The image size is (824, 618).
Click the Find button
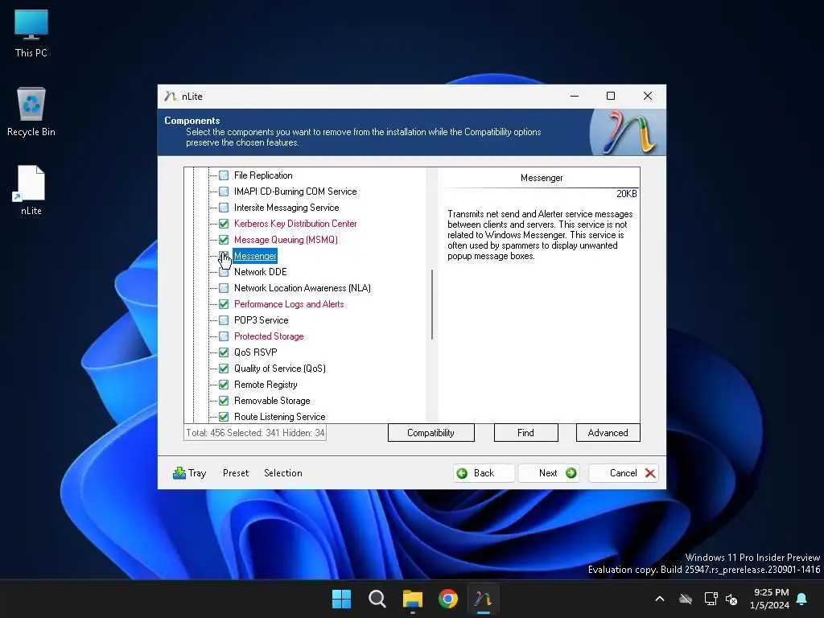525,432
